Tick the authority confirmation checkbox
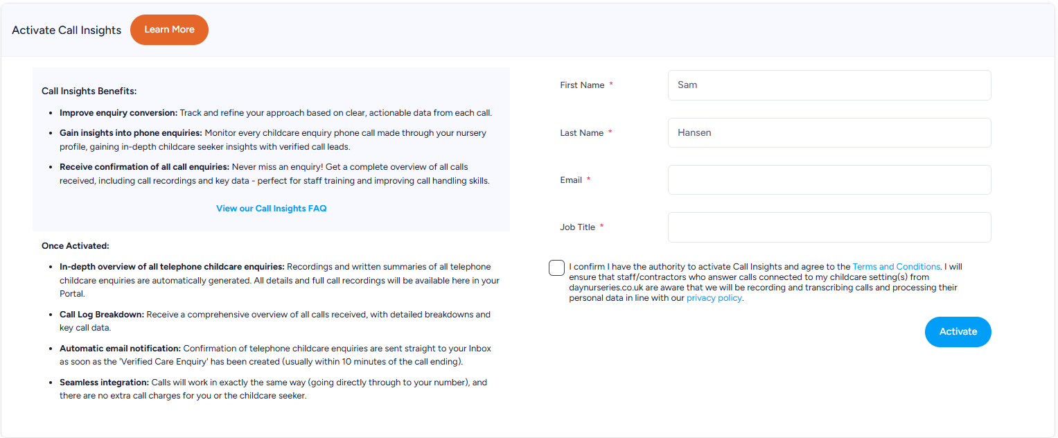 pyautogui.click(x=556, y=268)
